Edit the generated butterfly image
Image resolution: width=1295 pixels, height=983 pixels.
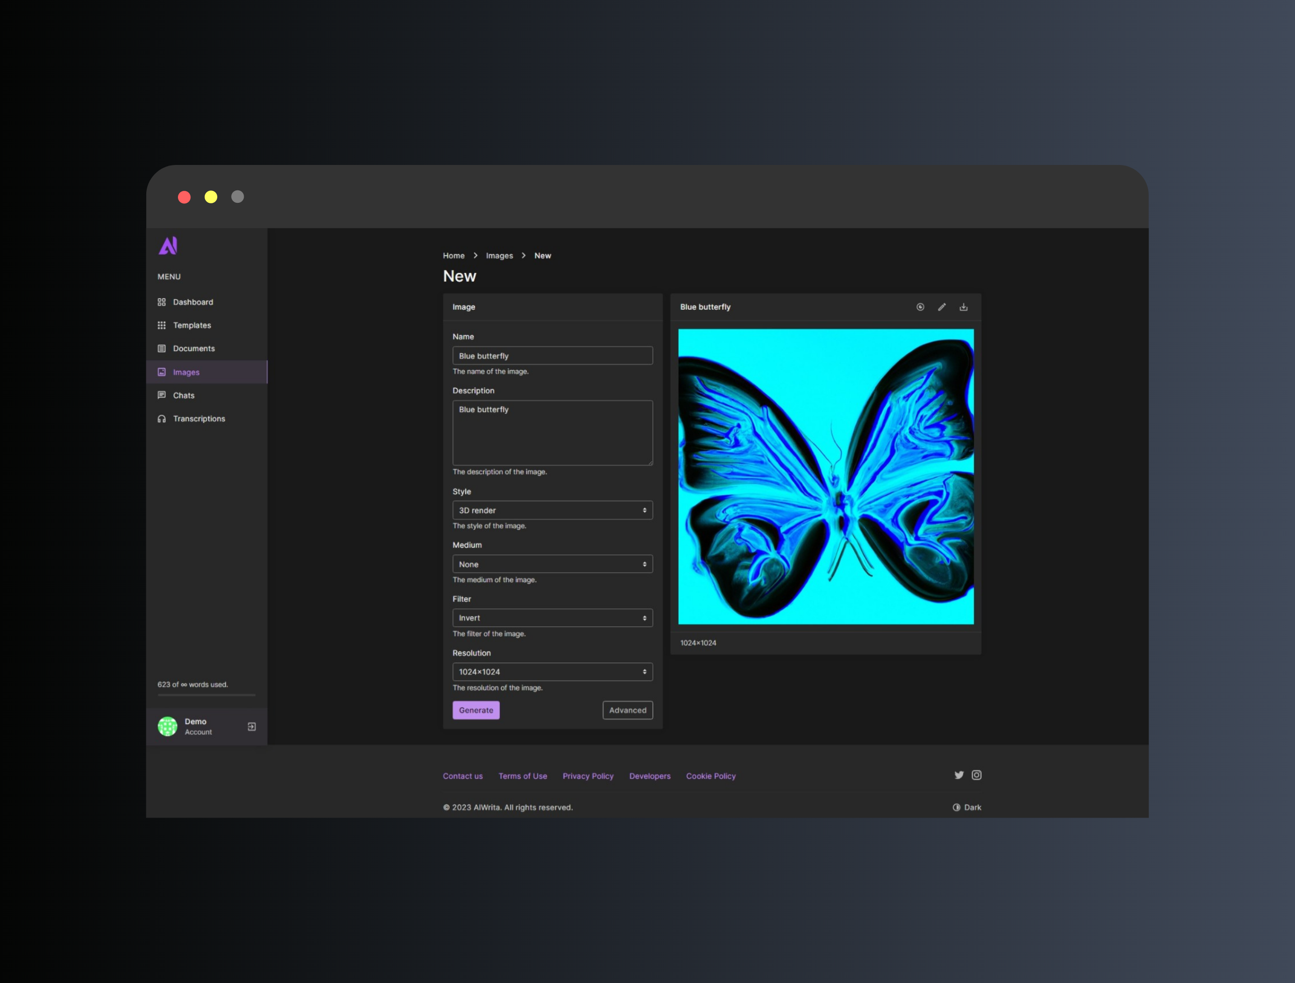(942, 307)
